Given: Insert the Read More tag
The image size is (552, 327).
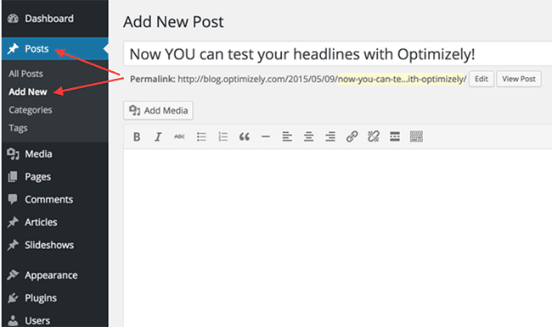Looking at the screenshot, I should [x=395, y=136].
